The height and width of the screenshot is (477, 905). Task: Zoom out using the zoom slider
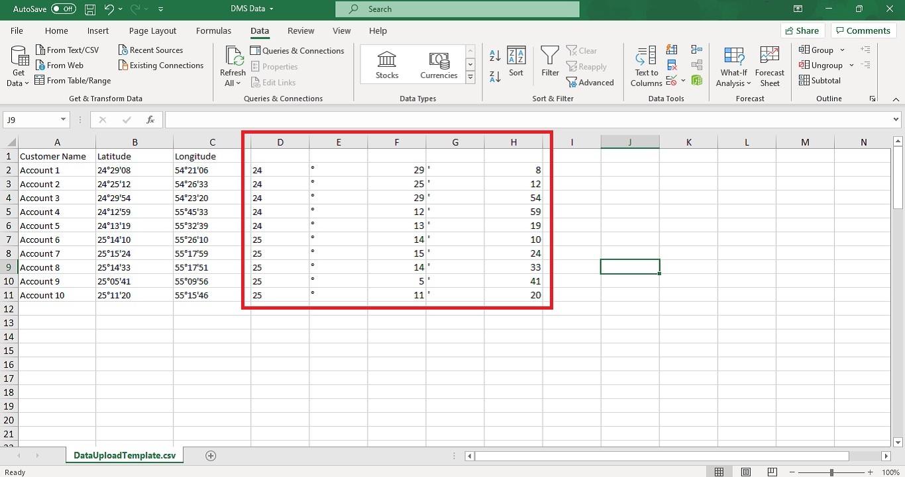tap(792, 472)
